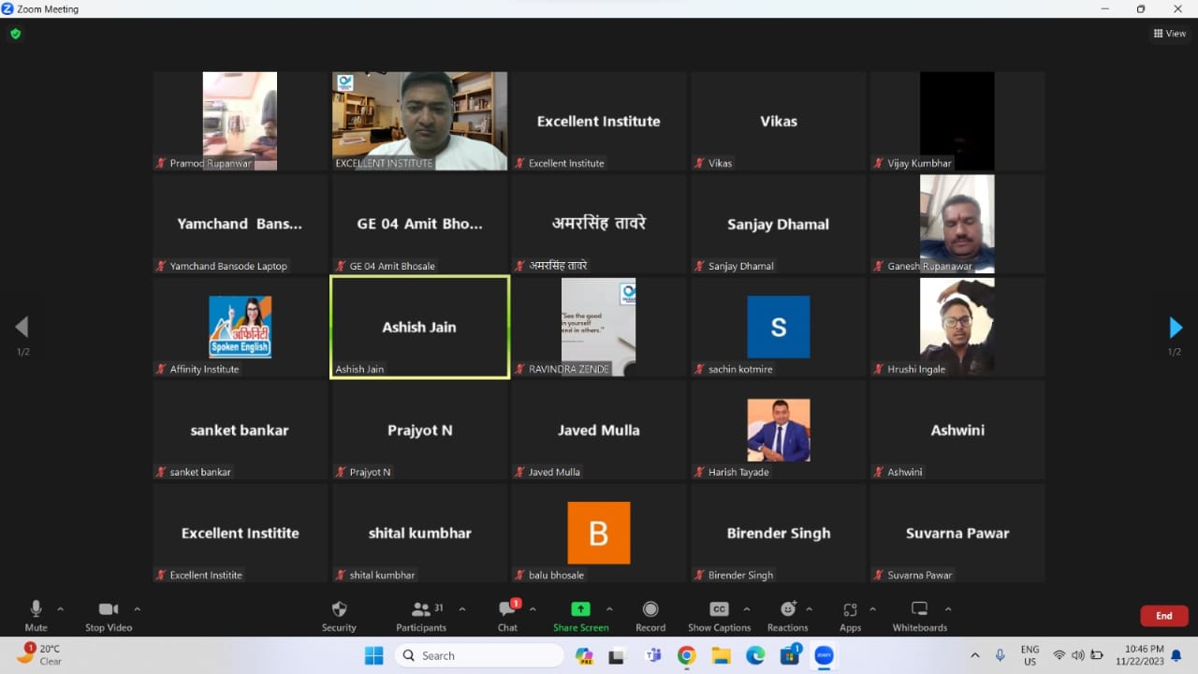Click Harish Tayade's profile photo tile

point(779,430)
